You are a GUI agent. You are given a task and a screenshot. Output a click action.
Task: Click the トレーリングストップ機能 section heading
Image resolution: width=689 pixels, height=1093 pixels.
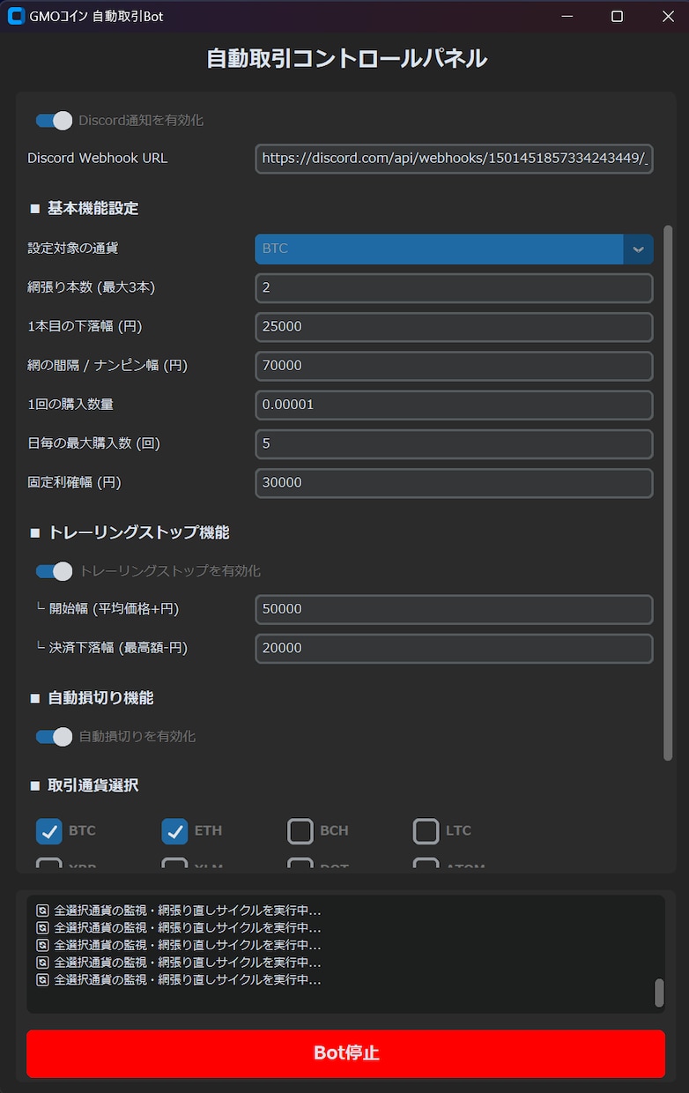pos(130,532)
